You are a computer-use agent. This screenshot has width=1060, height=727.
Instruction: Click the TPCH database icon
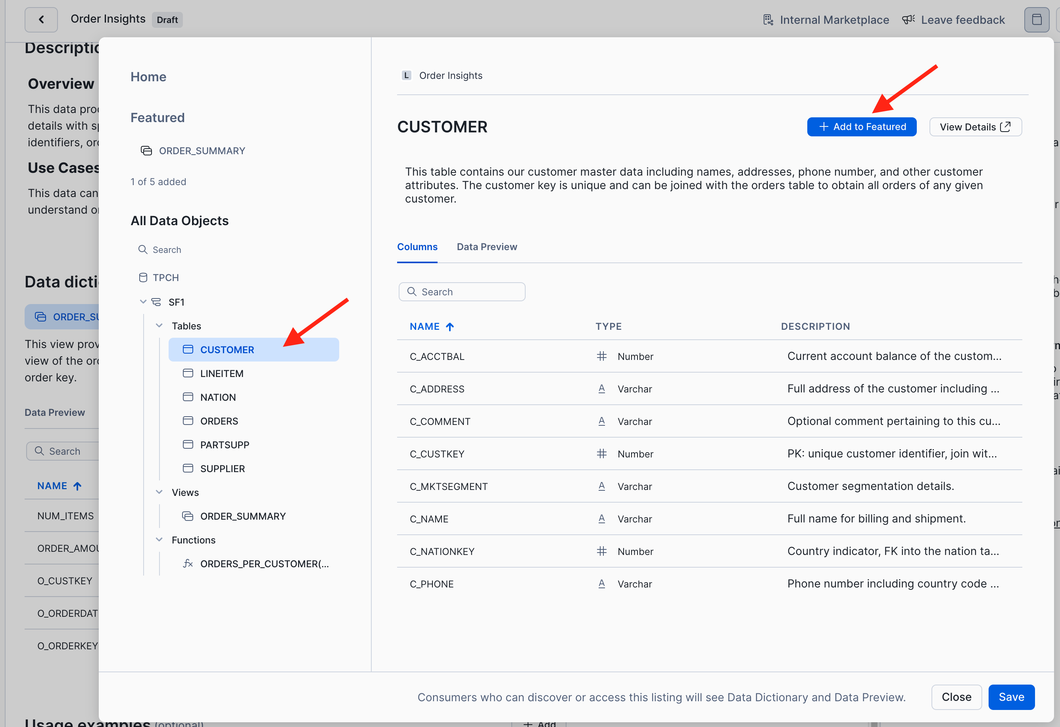(x=143, y=277)
